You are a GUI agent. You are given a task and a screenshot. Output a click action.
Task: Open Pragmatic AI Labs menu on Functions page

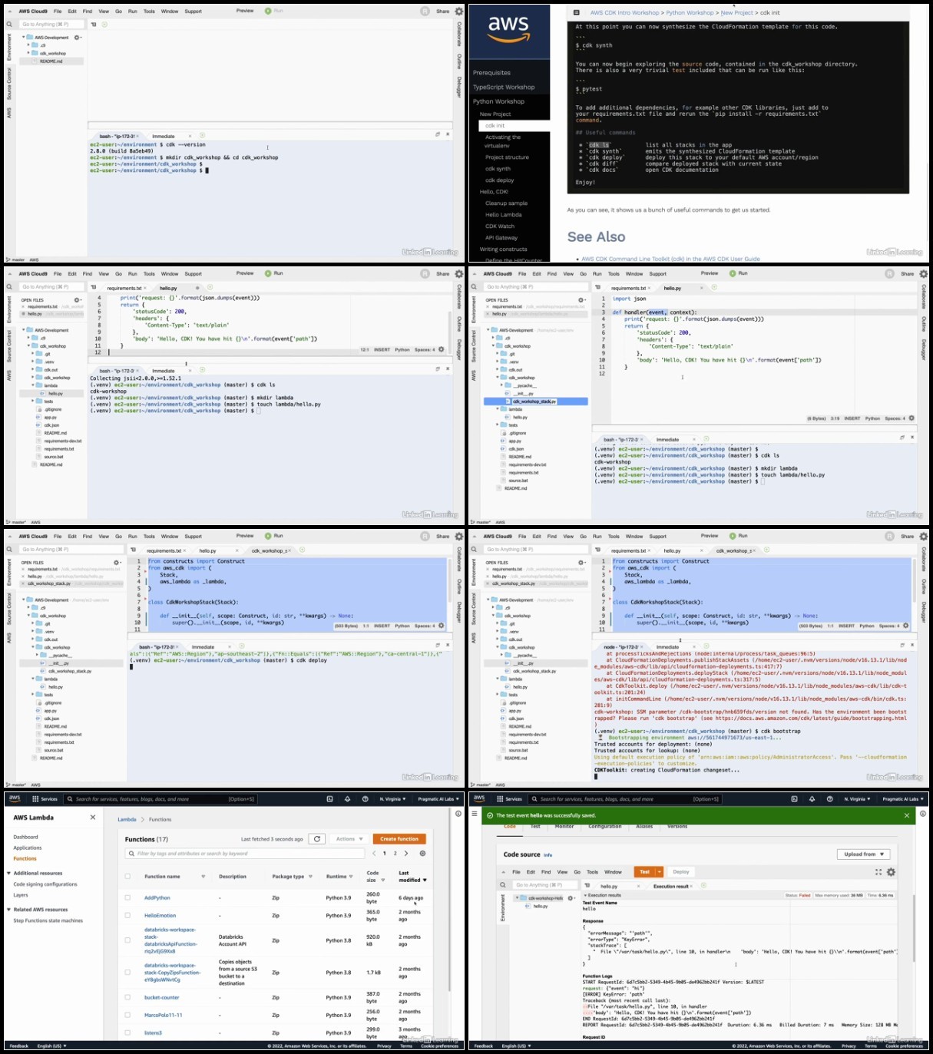[438, 799]
